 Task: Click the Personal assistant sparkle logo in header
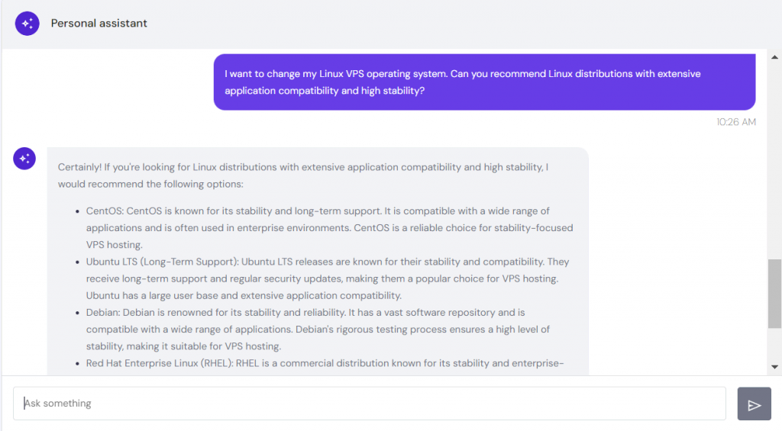click(27, 24)
